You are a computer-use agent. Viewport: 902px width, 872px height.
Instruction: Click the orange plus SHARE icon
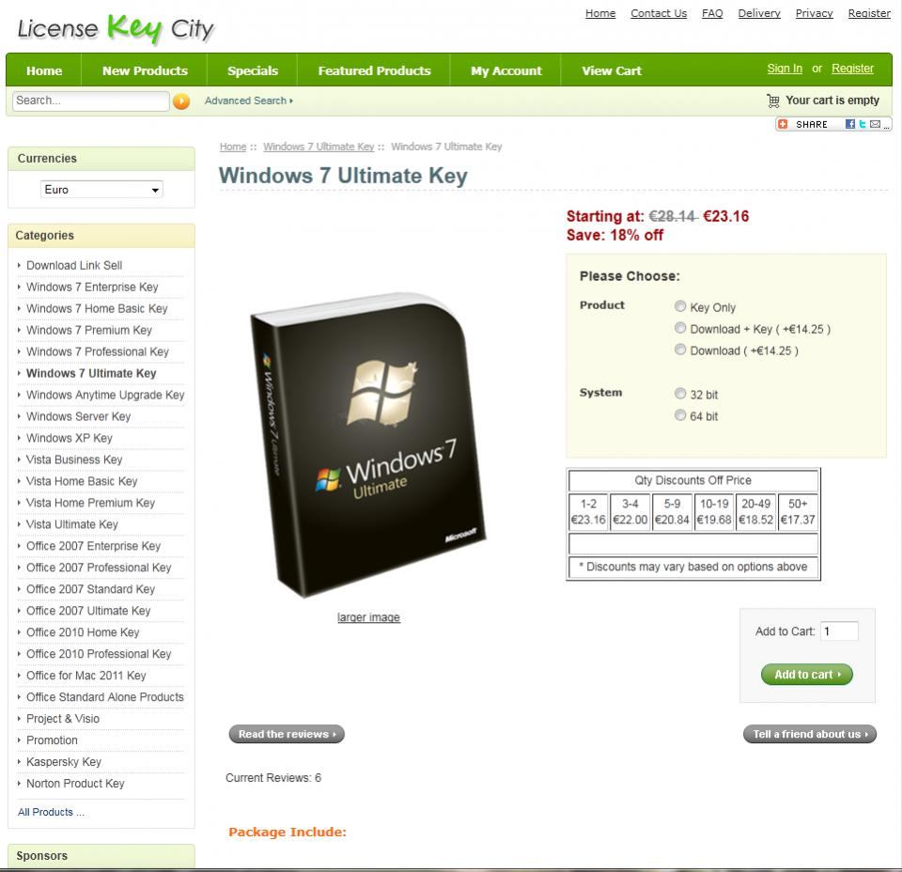(783, 124)
